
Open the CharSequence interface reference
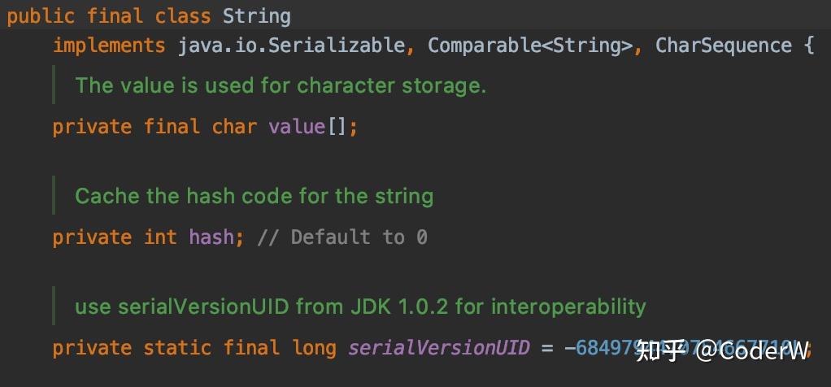point(724,45)
